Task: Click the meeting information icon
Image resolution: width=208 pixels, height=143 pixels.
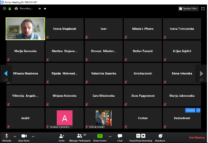Action: (5, 8)
